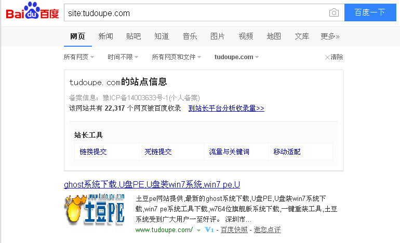Viewport: 400px width, 243px height.
Task: Click the 死链提交 webmaster tool link
Action: click(158, 152)
